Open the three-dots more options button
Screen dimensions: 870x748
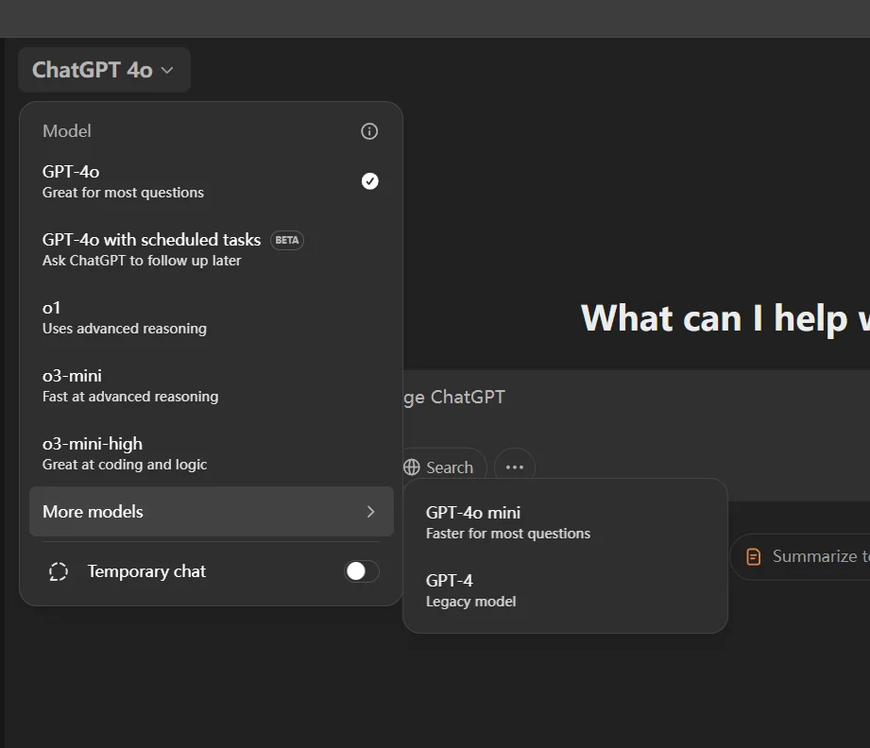pyautogui.click(x=514, y=467)
